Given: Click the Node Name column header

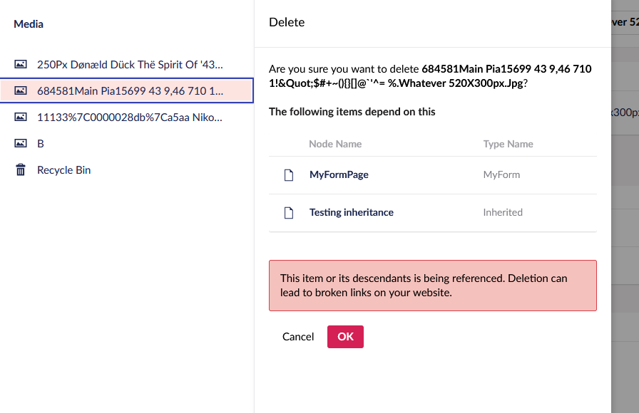Looking at the screenshot, I should [x=335, y=144].
